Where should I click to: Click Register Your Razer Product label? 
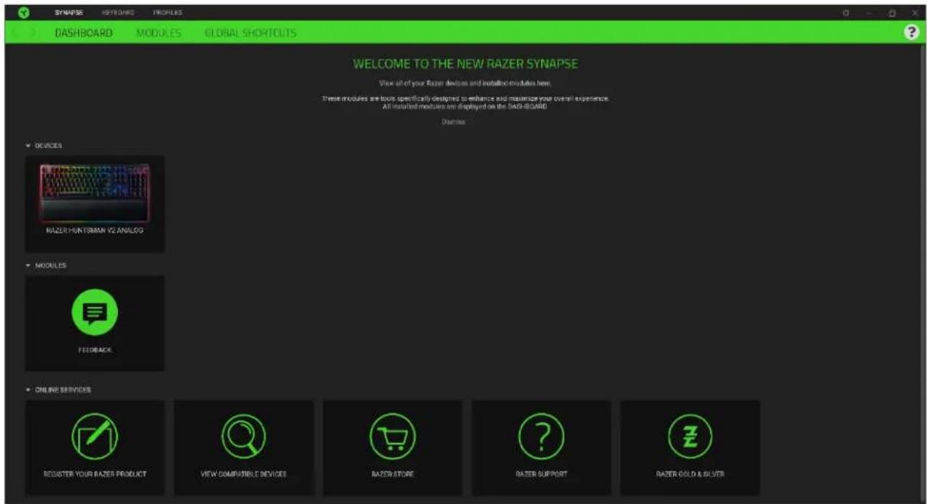click(x=95, y=473)
